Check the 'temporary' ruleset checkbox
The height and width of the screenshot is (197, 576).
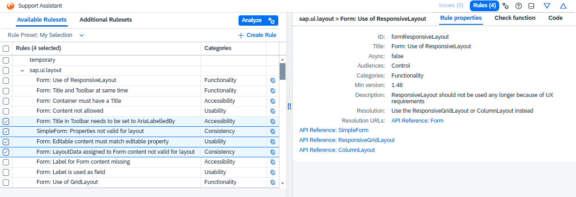(6, 60)
